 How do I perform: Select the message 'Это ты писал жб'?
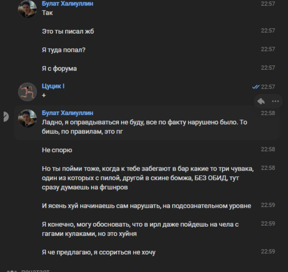tap(68, 32)
